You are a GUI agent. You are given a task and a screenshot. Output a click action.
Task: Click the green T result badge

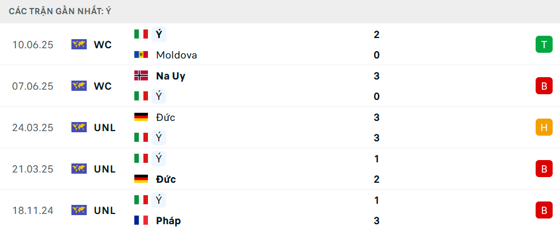(544, 45)
